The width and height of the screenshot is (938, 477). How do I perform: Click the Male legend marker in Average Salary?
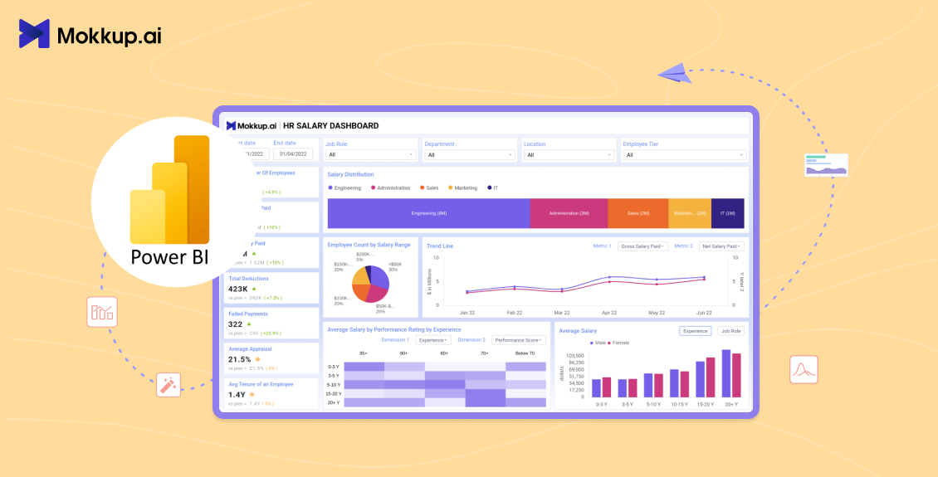pos(592,343)
